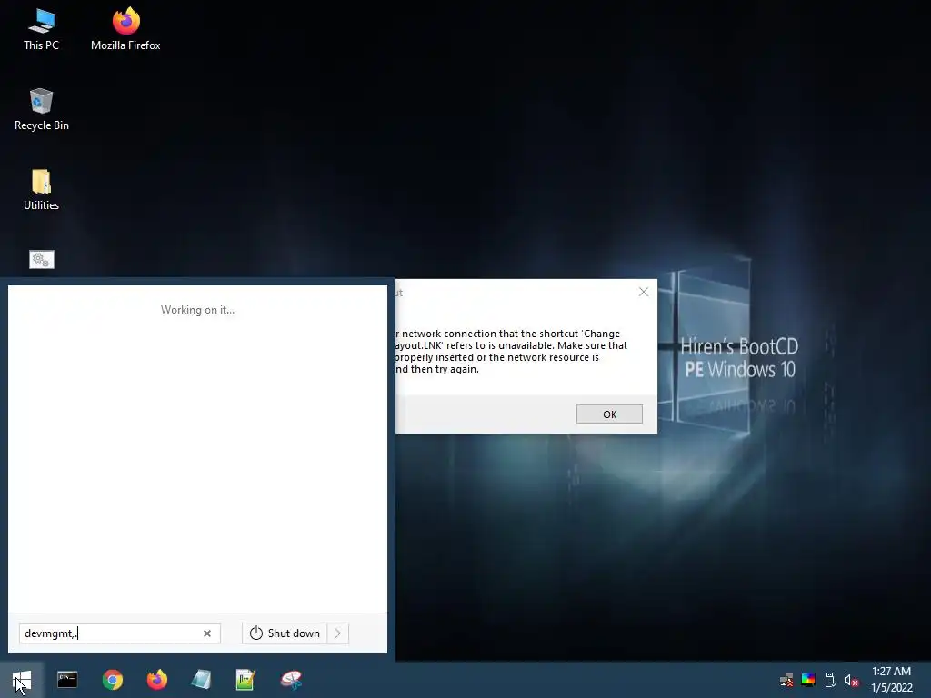Open the Utilities folder on desktop
The width and height of the screenshot is (931, 698).
(41, 189)
